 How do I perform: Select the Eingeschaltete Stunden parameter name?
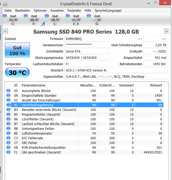[39, 95]
